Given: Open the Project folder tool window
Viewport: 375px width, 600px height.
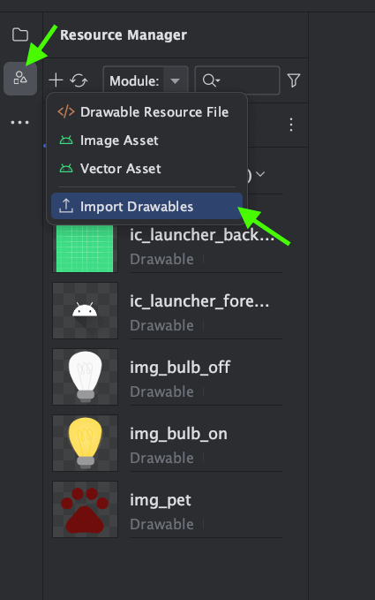Looking at the screenshot, I should tap(20, 34).
